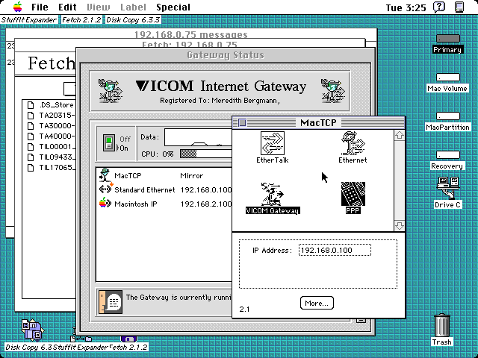Click the Data activity graph
This screenshot has height=358, width=478.
(x=198, y=137)
